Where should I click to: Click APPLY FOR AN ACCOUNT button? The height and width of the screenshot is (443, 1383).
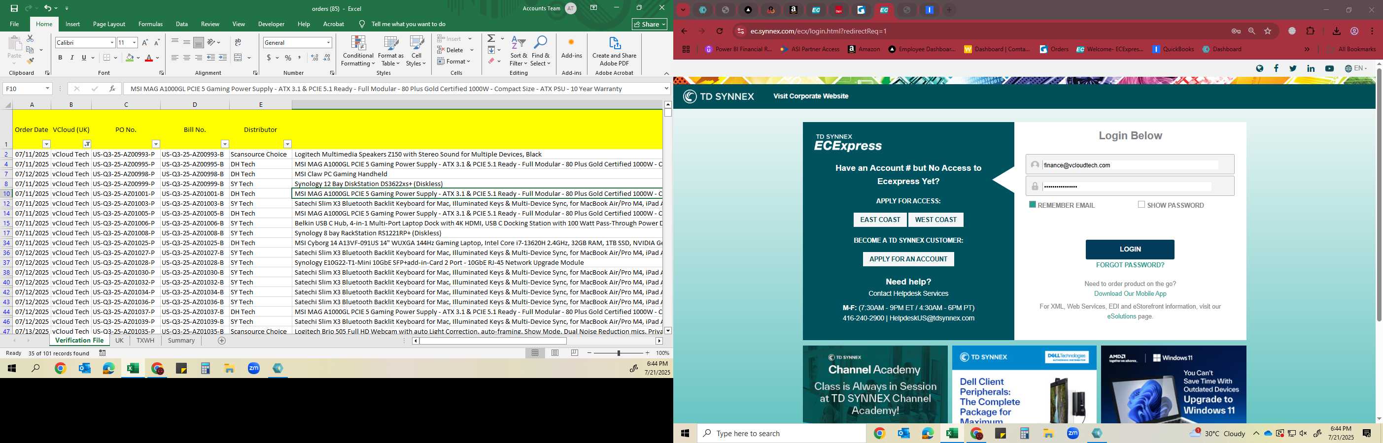click(x=908, y=259)
